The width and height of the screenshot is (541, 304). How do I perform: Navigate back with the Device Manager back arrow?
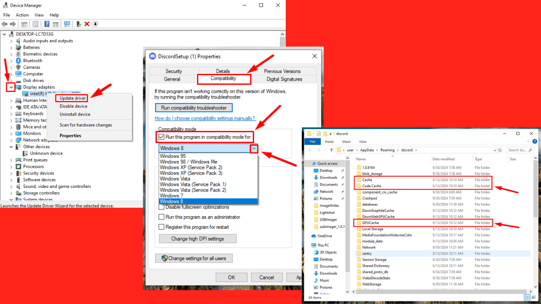click(4, 24)
